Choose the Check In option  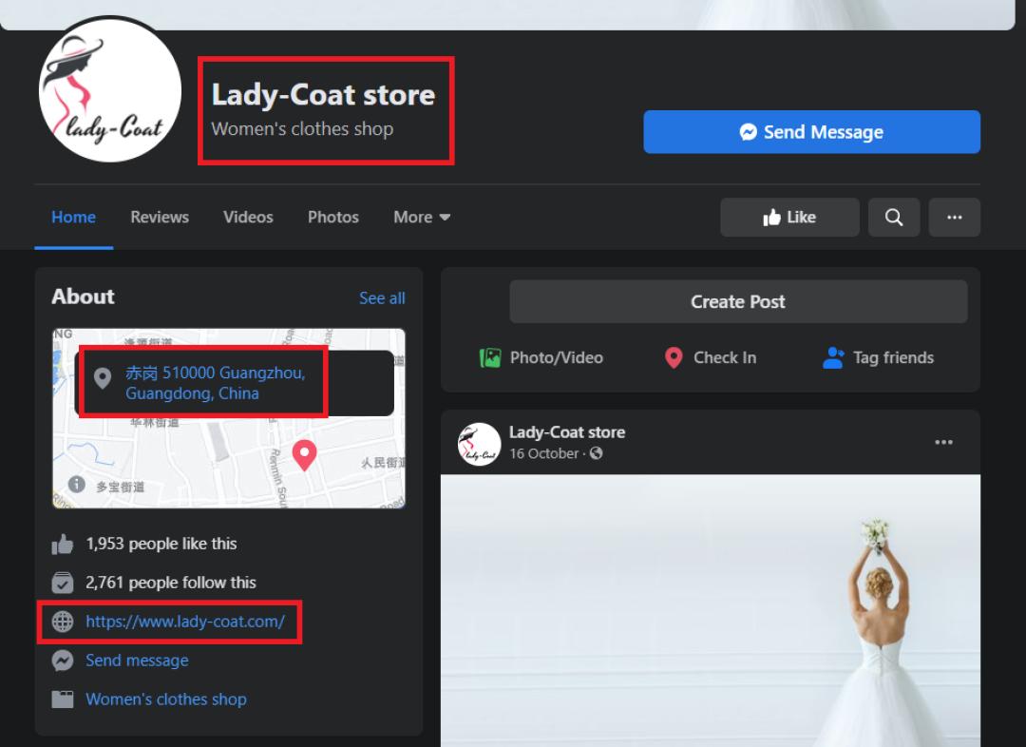click(x=710, y=357)
